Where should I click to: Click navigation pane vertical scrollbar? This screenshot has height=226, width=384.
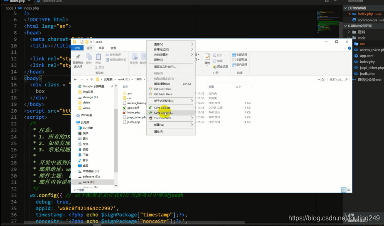(116, 141)
